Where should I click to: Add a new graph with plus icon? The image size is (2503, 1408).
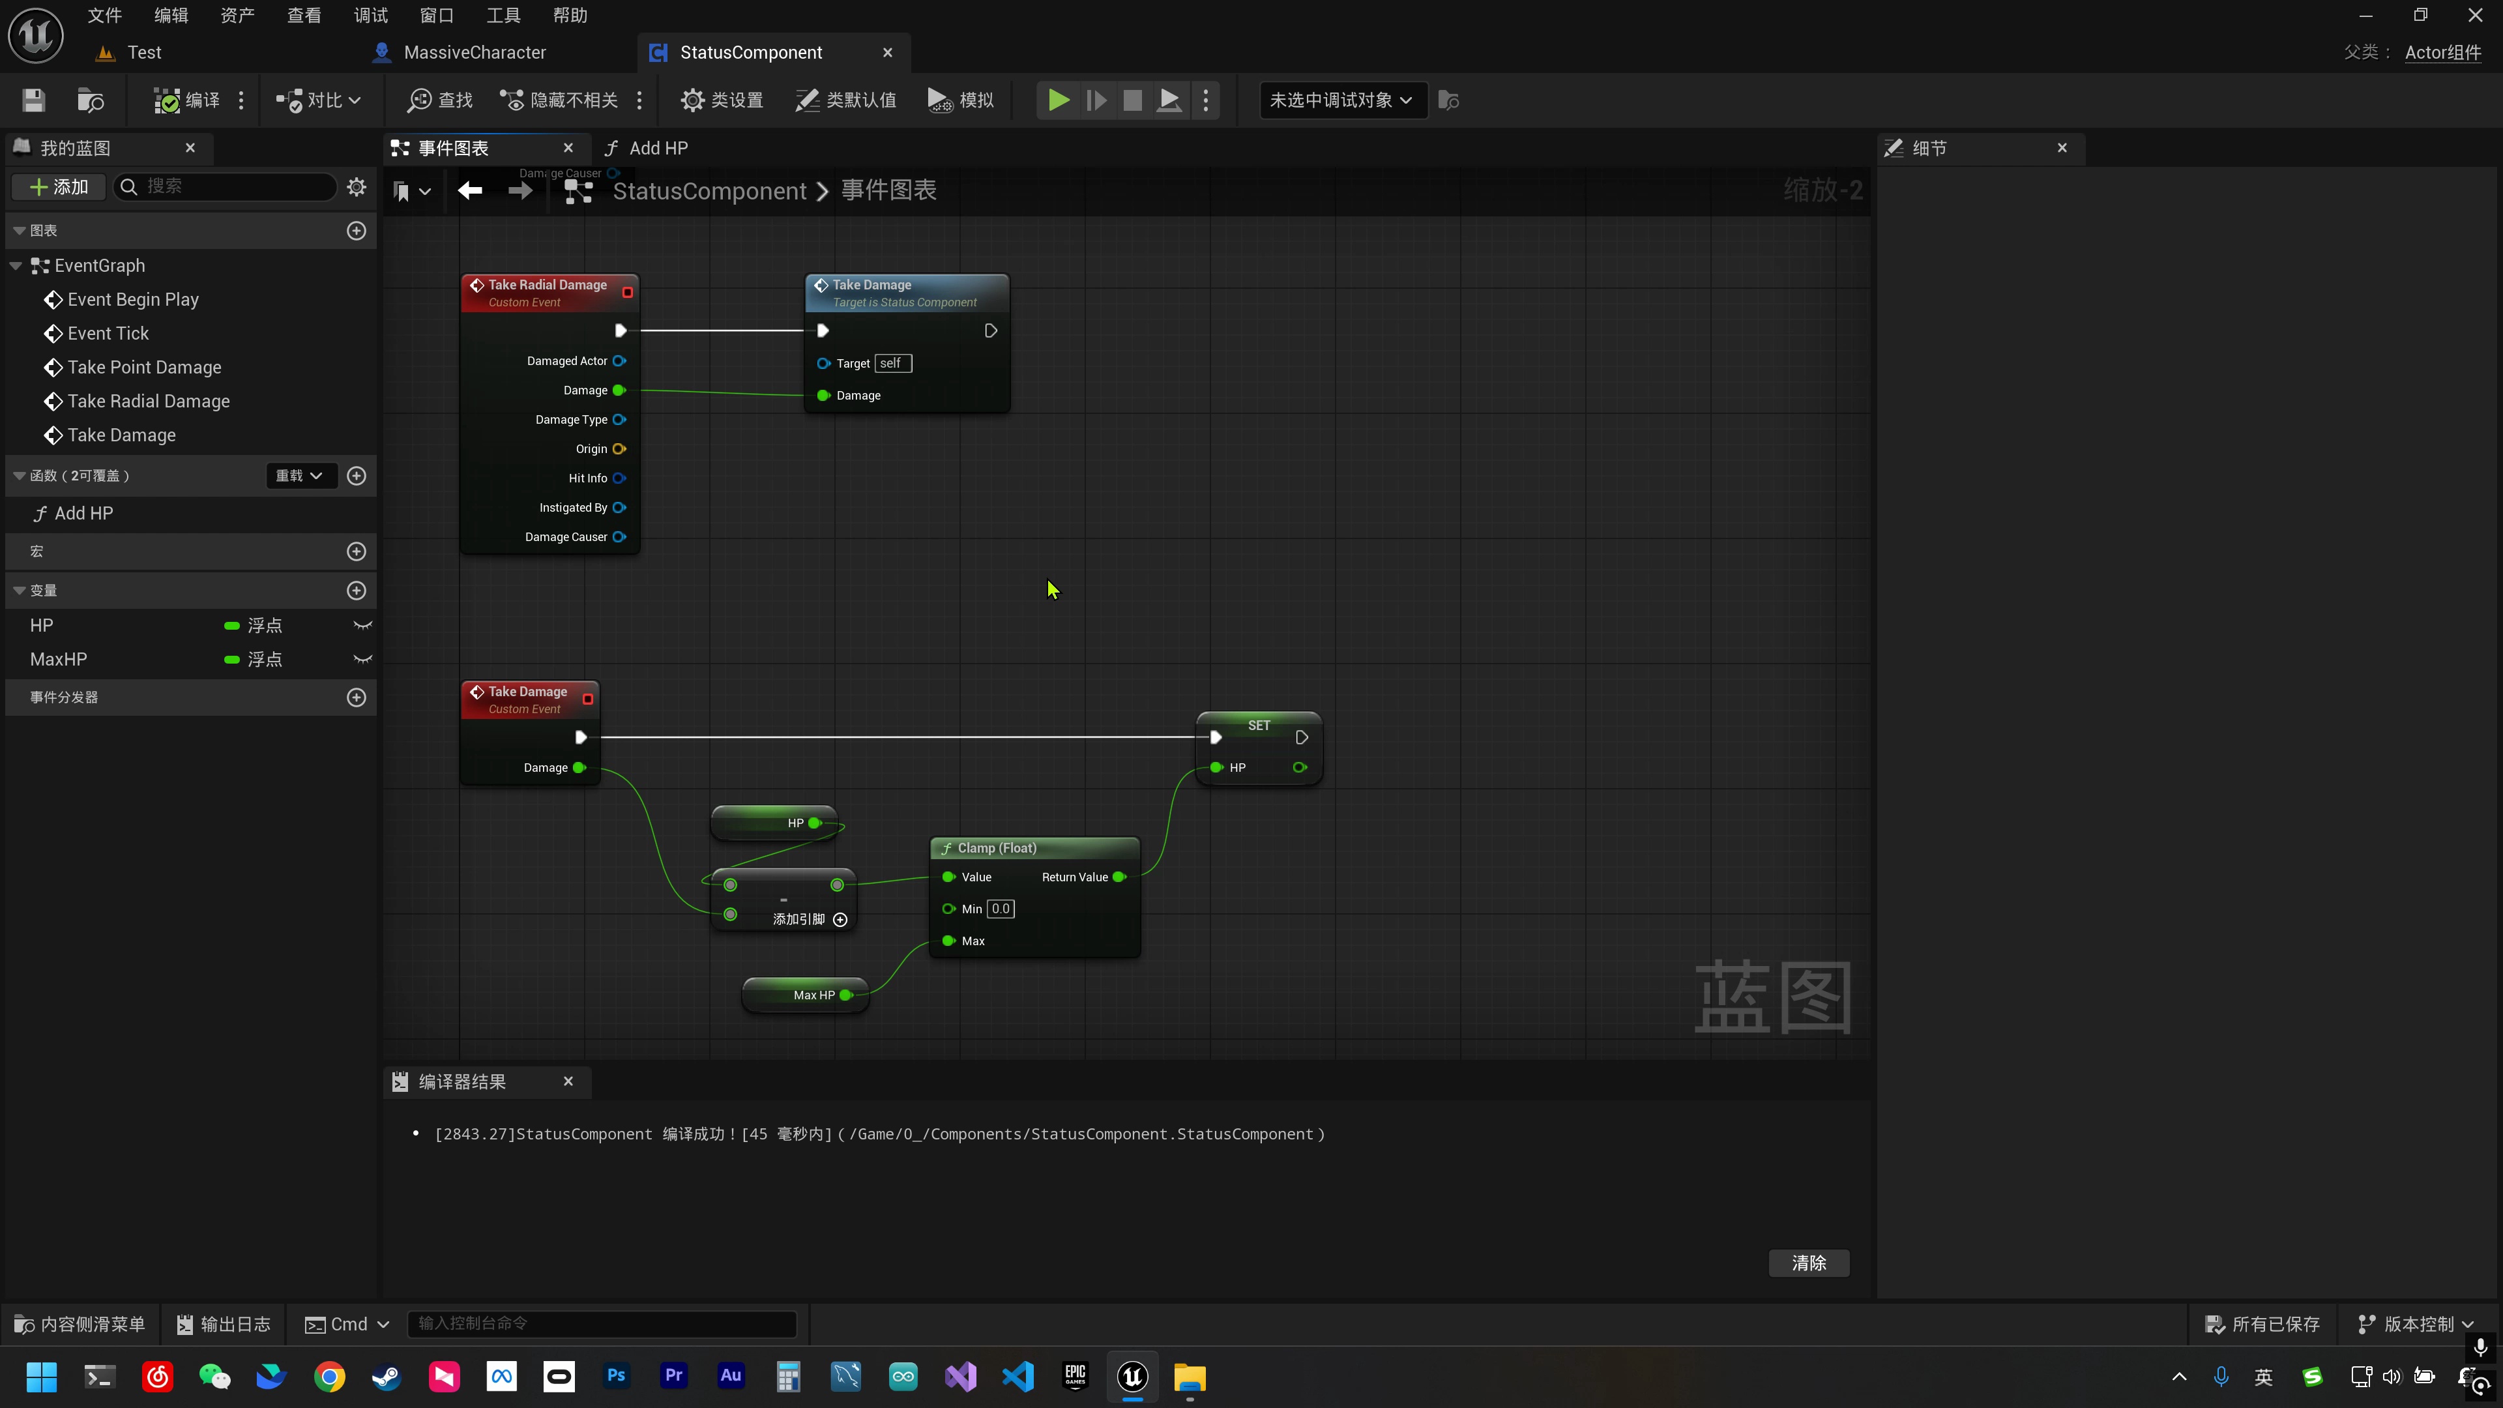(x=357, y=230)
